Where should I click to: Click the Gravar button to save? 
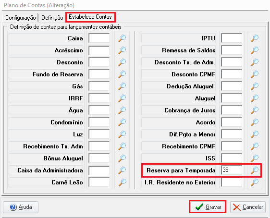pos(208,206)
